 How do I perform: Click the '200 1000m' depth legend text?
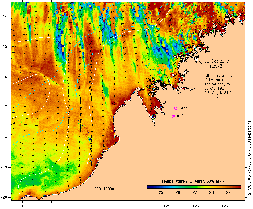click(x=105, y=189)
